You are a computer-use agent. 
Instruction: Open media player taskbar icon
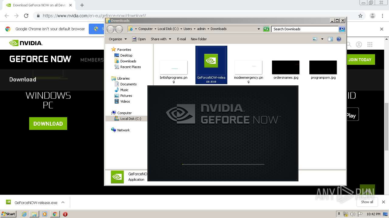pos(45,214)
